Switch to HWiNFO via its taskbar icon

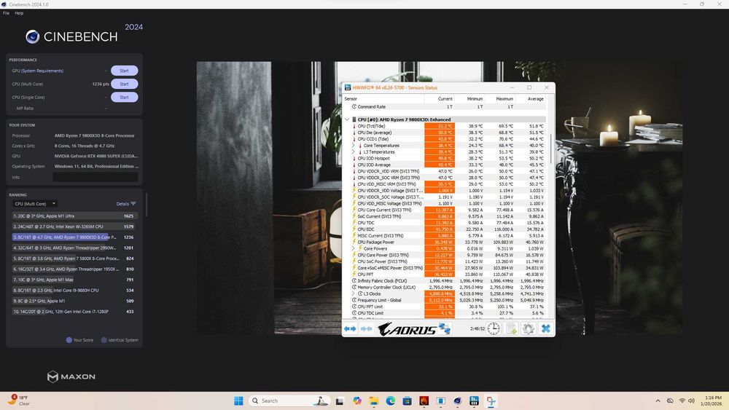[475, 401]
